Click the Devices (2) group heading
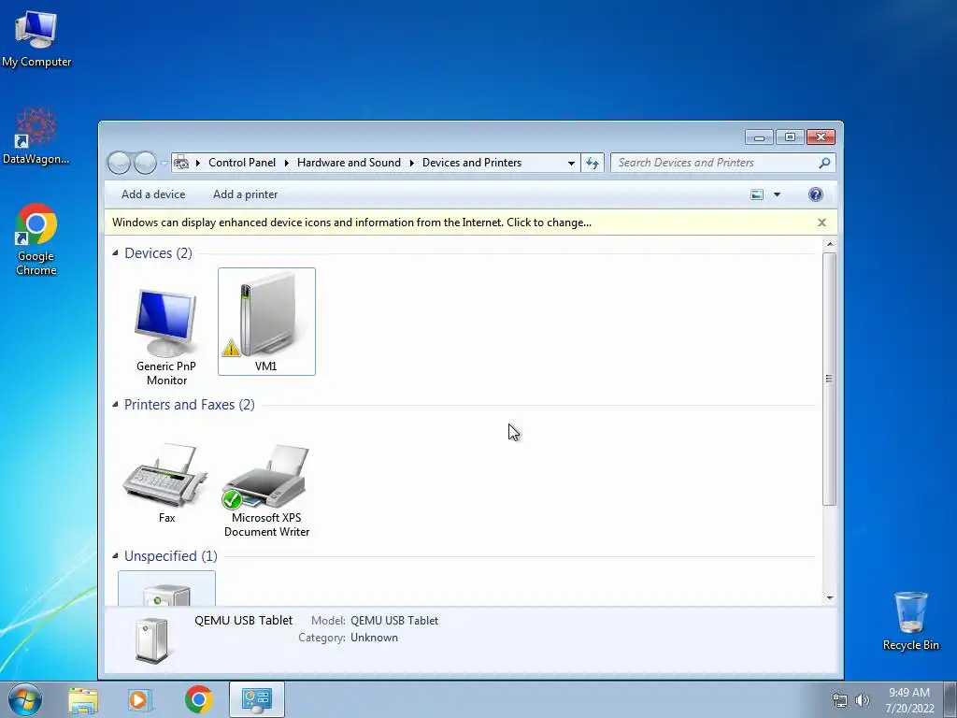This screenshot has height=718, width=957. pyautogui.click(x=158, y=252)
